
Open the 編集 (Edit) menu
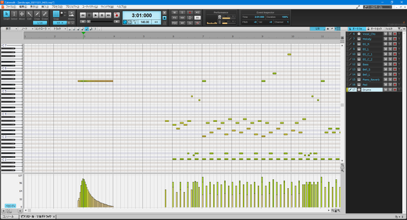click(23, 7)
